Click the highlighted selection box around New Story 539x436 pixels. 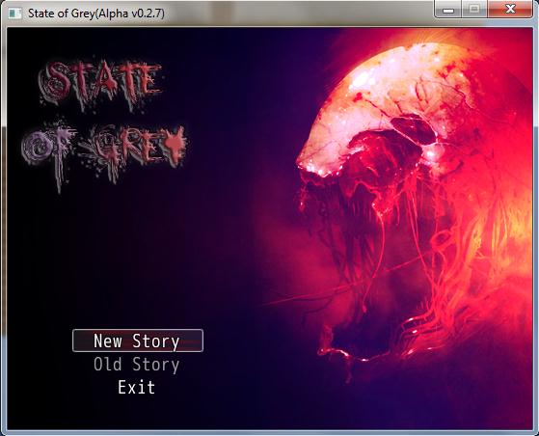pyautogui.click(x=138, y=341)
